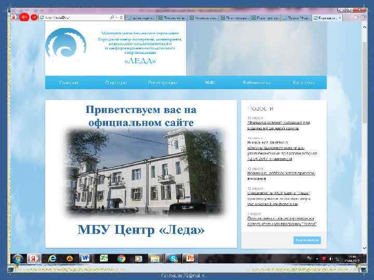
Task: Switch to the second browser tab
Action: click(172, 18)
